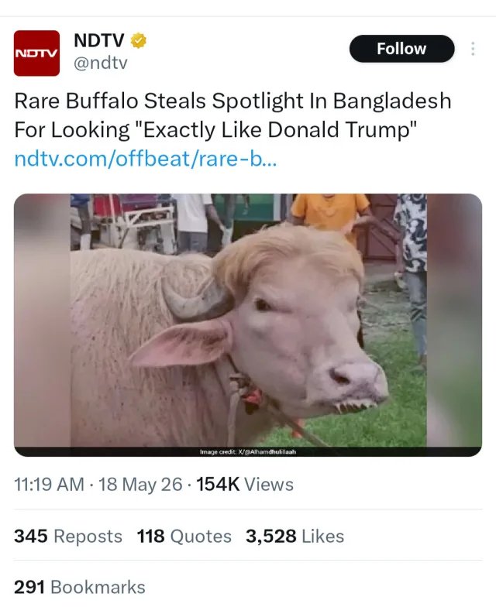The width and height of the screenshot is (496, 614).
Task: Select the 18 May 26 post date
Action: click(x=140, y=485)
